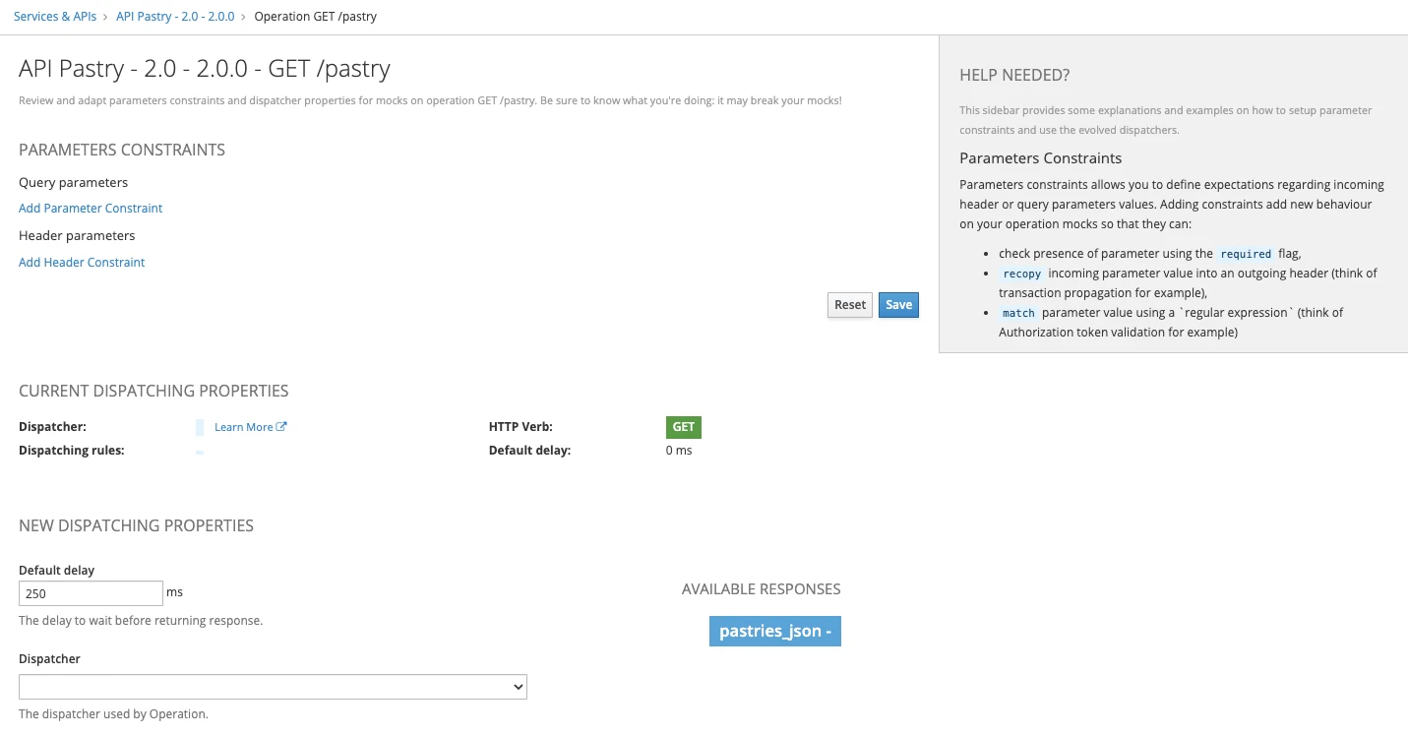Save the parameter constraints
The image size is (1408, 735).
coord(897,305)
